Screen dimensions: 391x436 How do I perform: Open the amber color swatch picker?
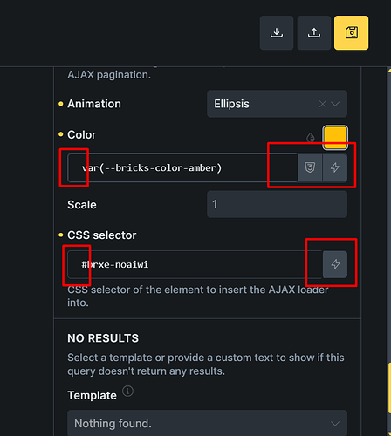coord(335,138)
